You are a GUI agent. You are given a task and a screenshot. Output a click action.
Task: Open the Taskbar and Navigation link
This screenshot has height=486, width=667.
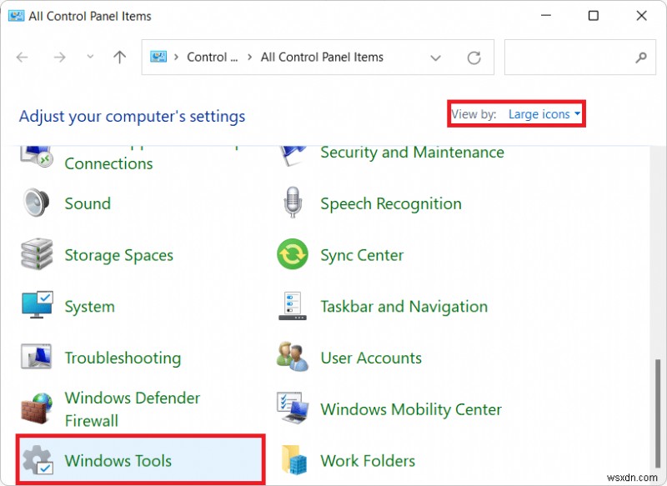point(404,307)
